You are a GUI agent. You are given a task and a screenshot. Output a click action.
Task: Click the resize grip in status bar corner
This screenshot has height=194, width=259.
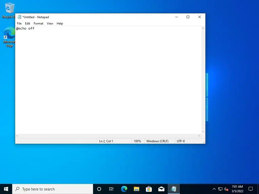coord(204,142)
